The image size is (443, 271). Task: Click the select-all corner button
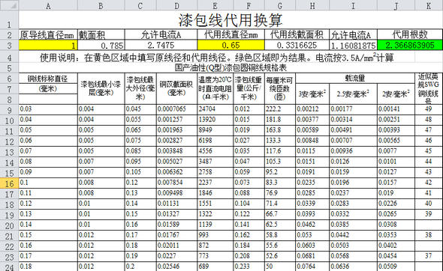point(9,5)
